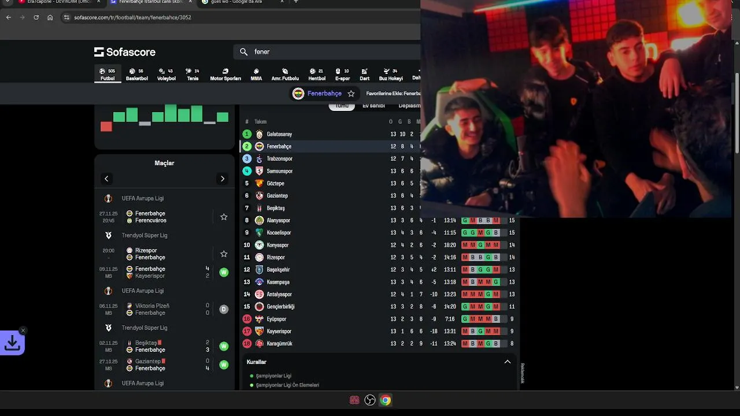The width and height of the screenshot is (740, 416).
Task: Click the Sofascore logo
Action: (125, 52)
